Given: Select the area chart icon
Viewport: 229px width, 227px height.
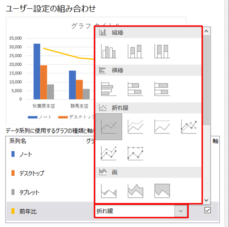Looking at the screenshot, I should click(109, 191).
